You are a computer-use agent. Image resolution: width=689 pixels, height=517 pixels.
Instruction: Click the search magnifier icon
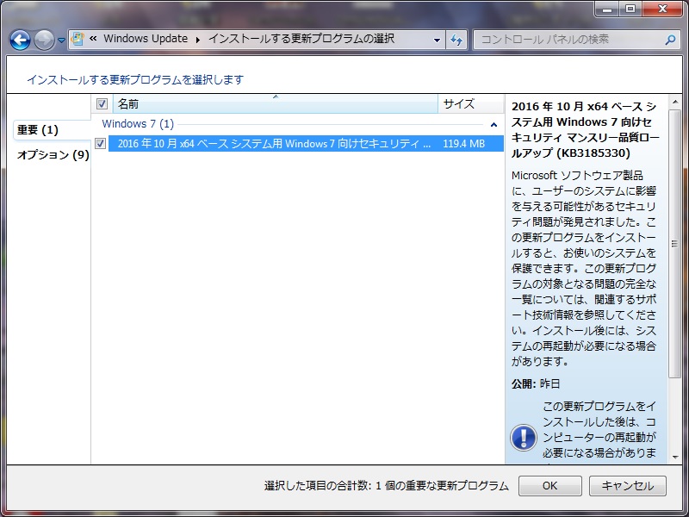coord(670,40)
